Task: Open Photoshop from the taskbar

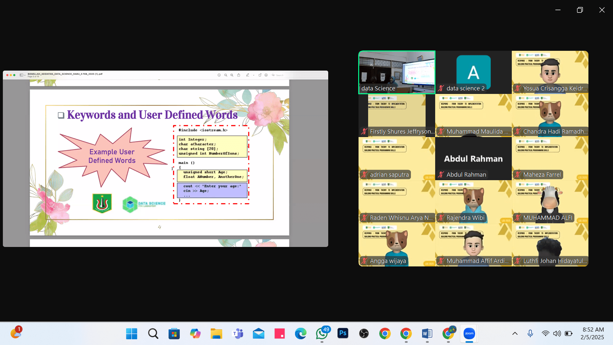Action: (x=343, y=333)
